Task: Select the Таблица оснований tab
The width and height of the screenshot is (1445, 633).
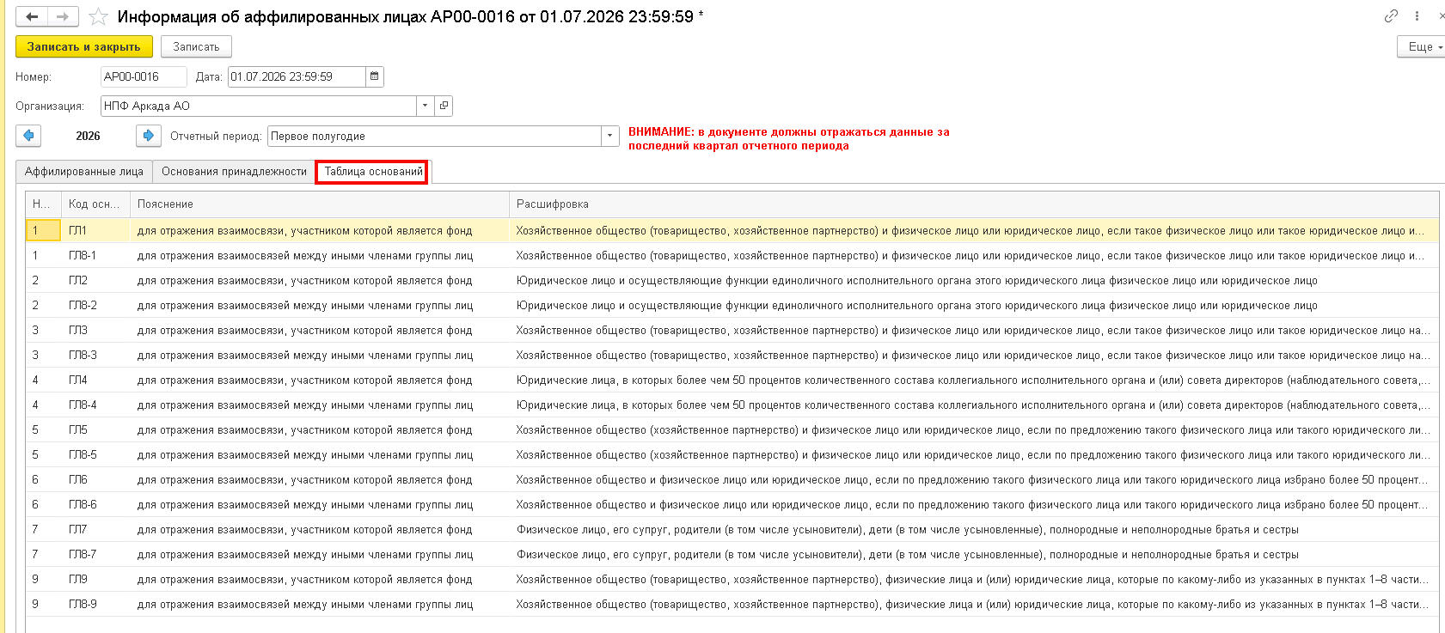Action: click(373, 172)
